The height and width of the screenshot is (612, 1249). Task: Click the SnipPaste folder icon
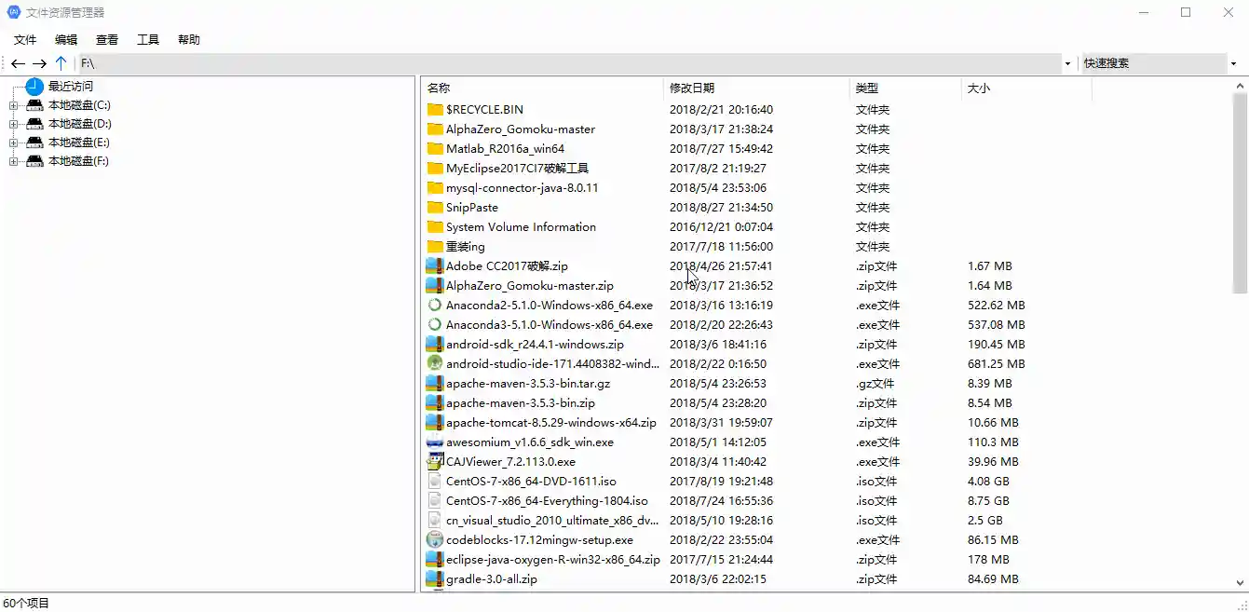click(435, 208)
